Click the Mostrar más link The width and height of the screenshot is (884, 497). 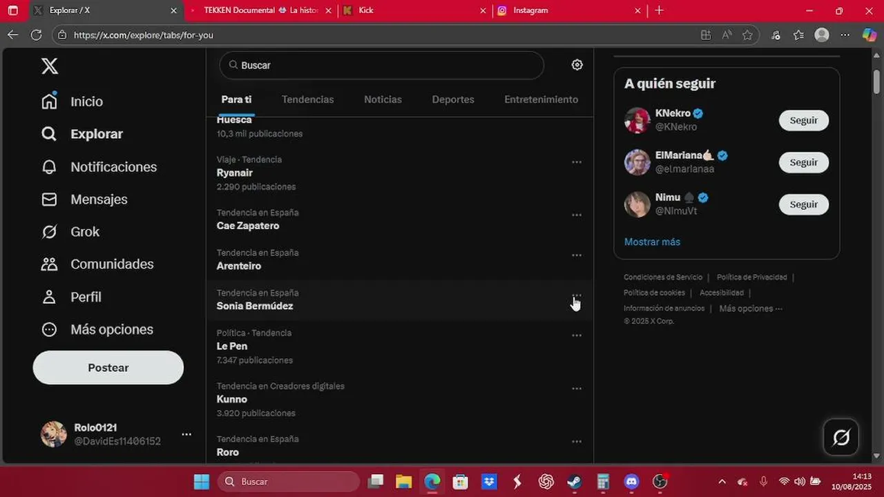tap(652, 242)
